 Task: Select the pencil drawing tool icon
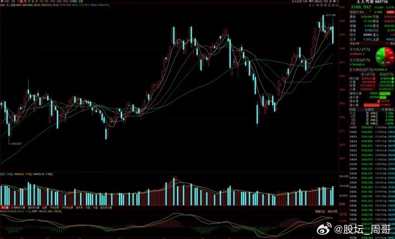(x=313, y=5)
